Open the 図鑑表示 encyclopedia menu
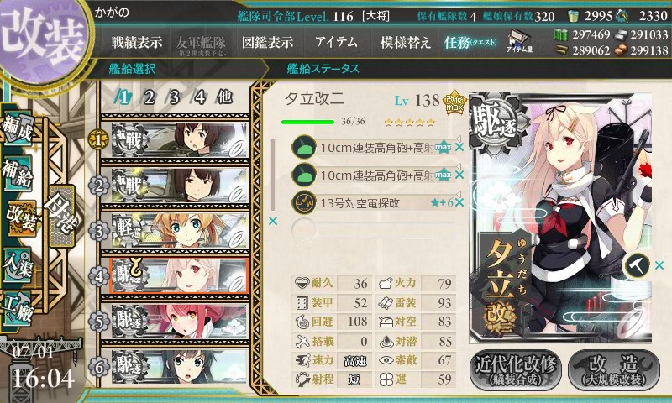The height and width of the screenshot is (403, 672). (x=267, y=42)
